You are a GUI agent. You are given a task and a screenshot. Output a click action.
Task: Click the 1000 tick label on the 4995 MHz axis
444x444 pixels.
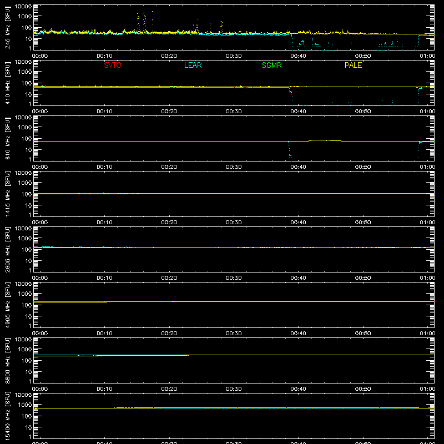25,294
